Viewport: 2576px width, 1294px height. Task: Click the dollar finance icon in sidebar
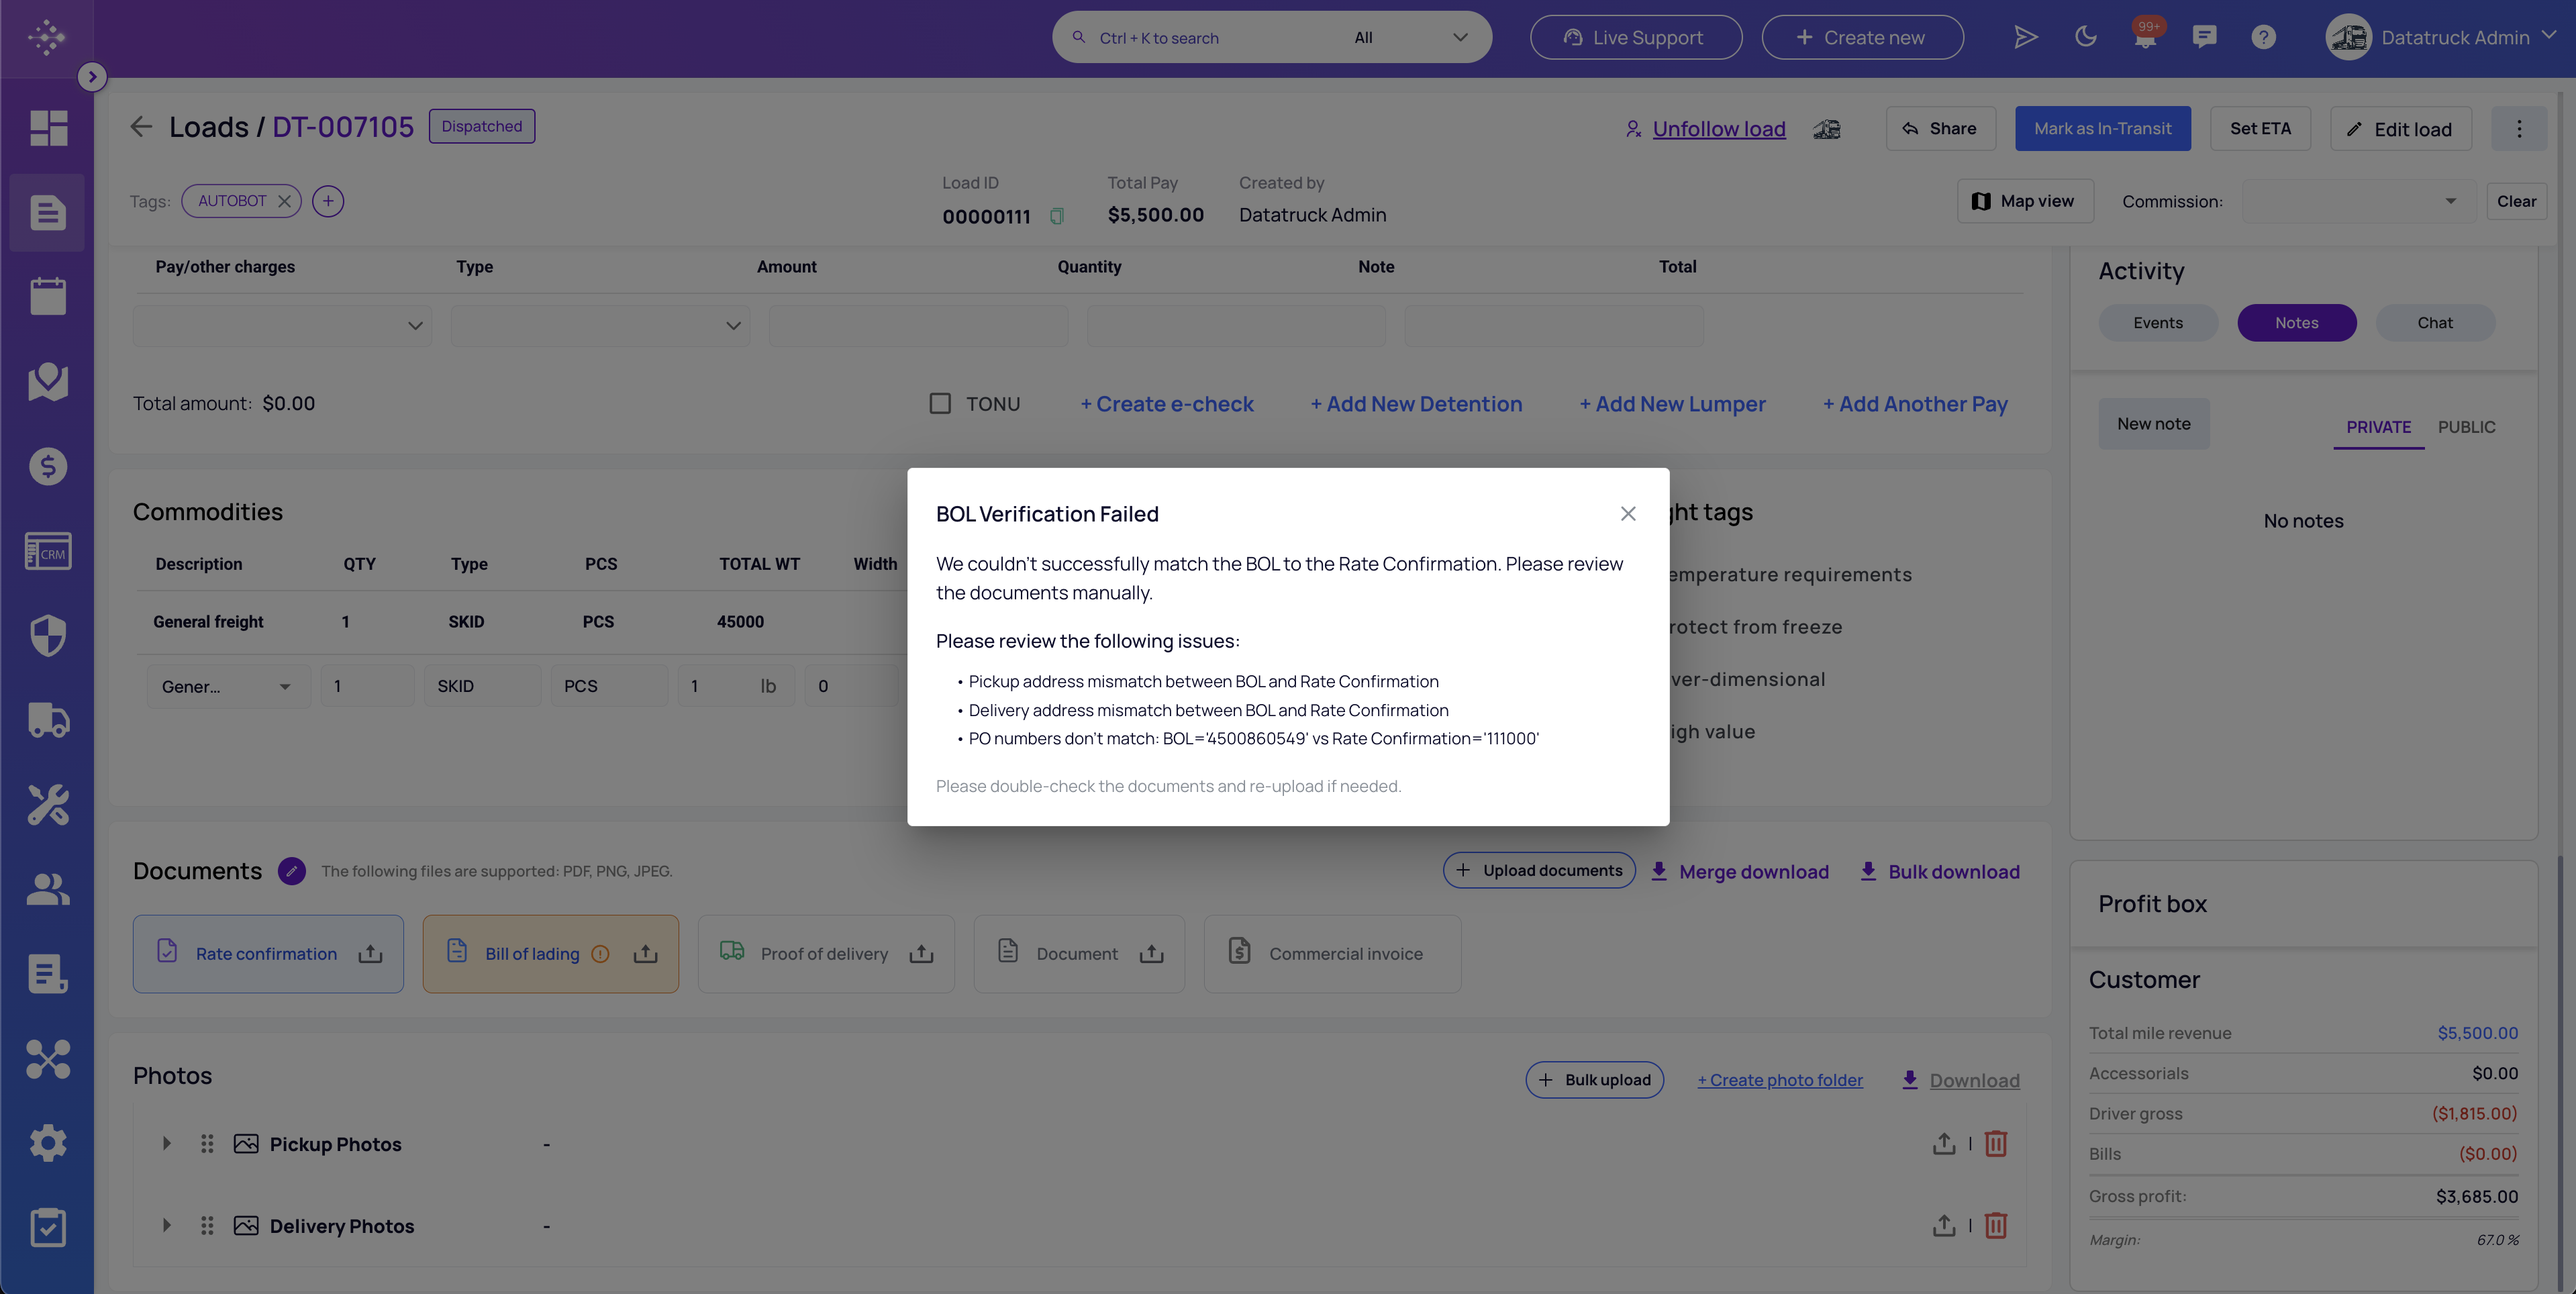click(x=47, y=465)
